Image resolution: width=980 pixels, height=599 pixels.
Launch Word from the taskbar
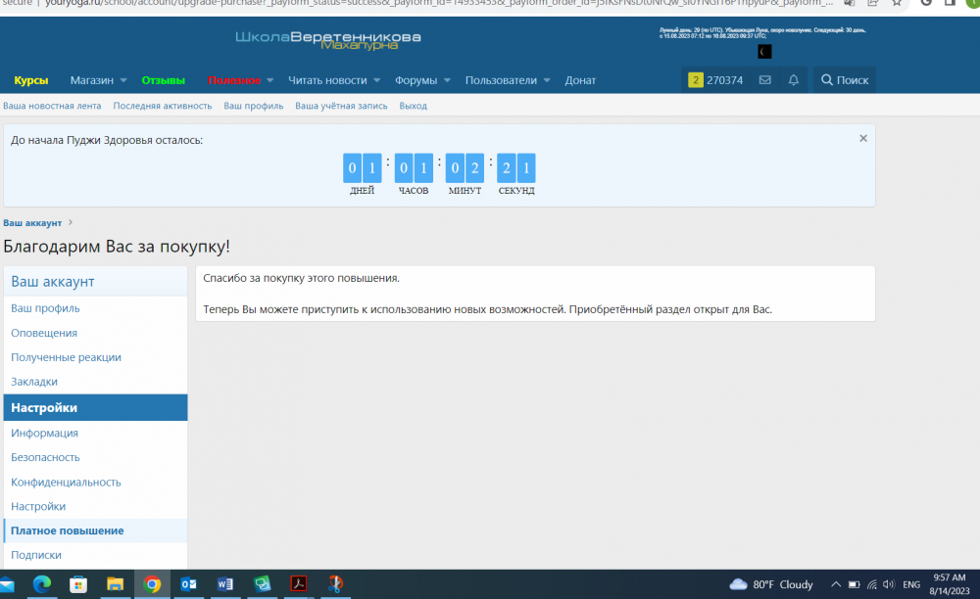[x=225, y=584]
